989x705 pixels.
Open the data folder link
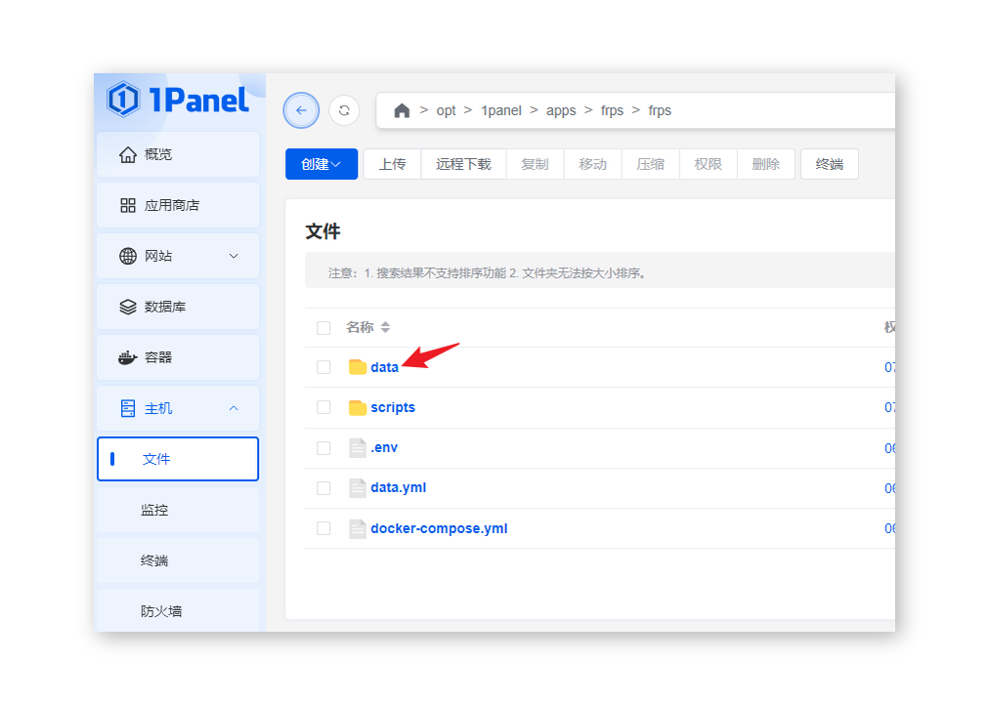385,367
